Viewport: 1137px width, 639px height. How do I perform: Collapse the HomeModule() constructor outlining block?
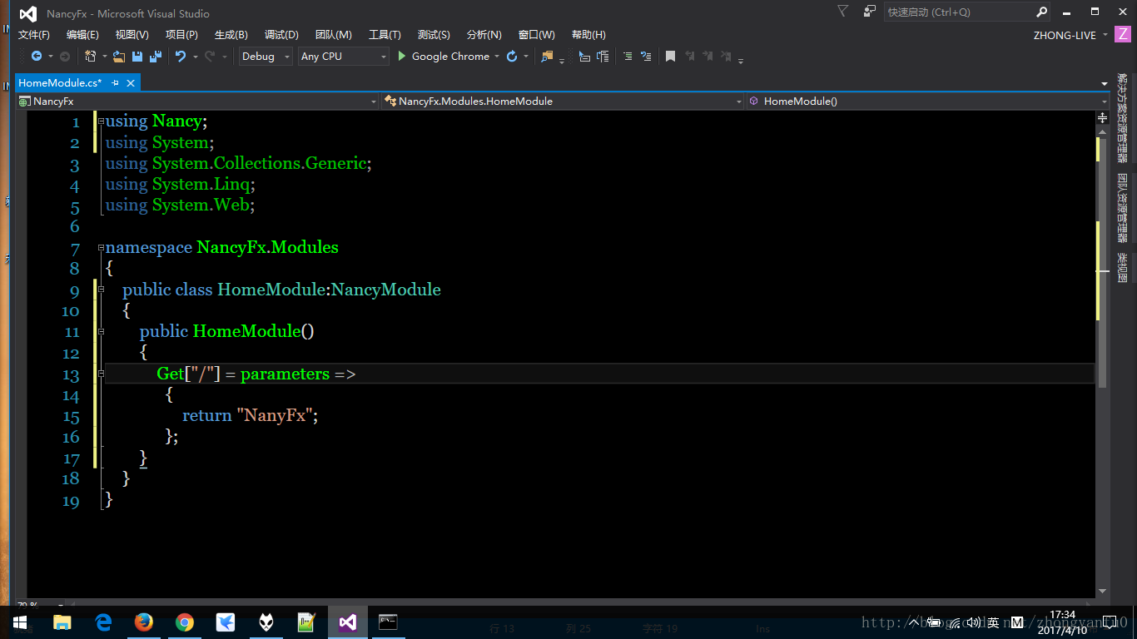pos(101,331)
